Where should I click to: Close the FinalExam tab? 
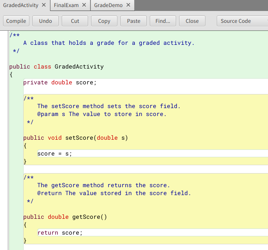[84, 5]
